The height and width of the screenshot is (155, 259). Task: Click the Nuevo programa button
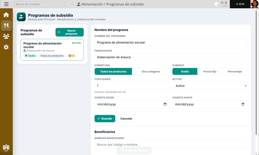70,32
